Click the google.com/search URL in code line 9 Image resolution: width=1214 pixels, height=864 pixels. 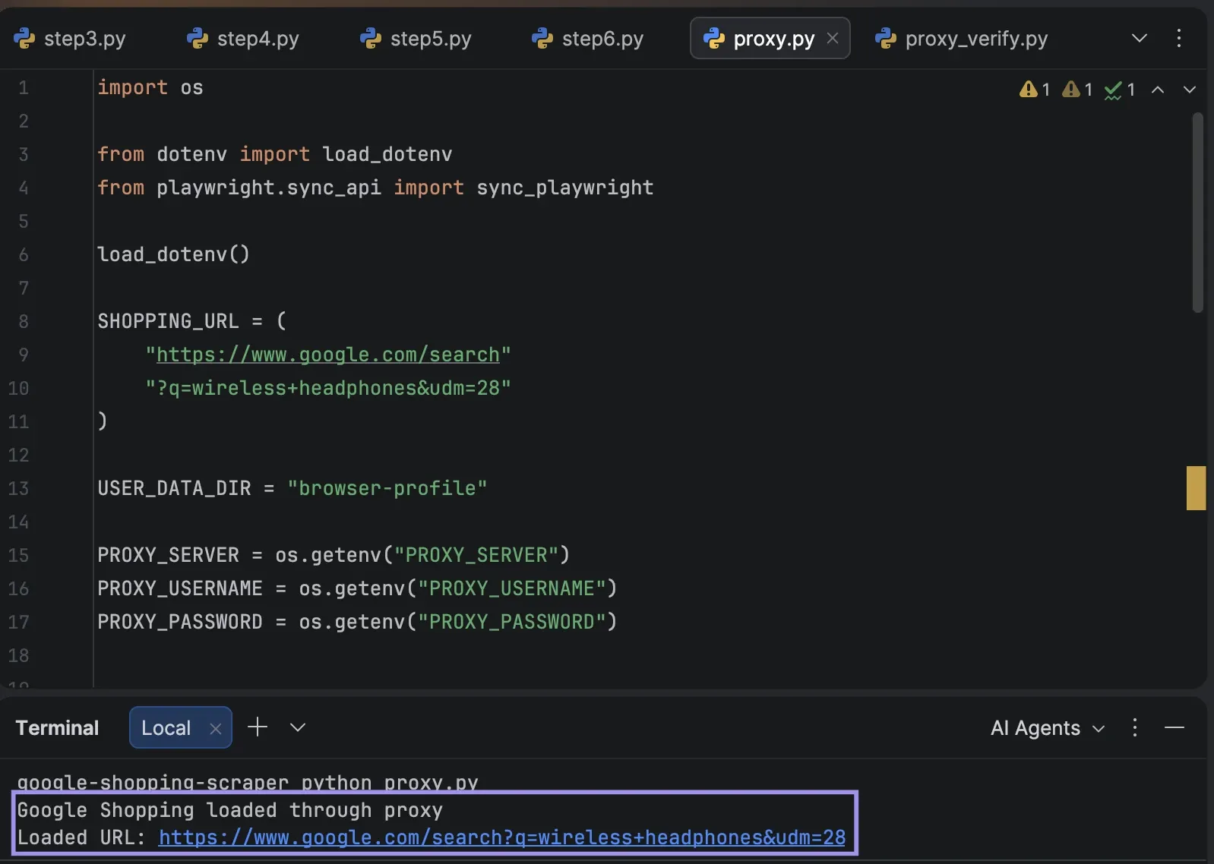(x=328, y=355)
